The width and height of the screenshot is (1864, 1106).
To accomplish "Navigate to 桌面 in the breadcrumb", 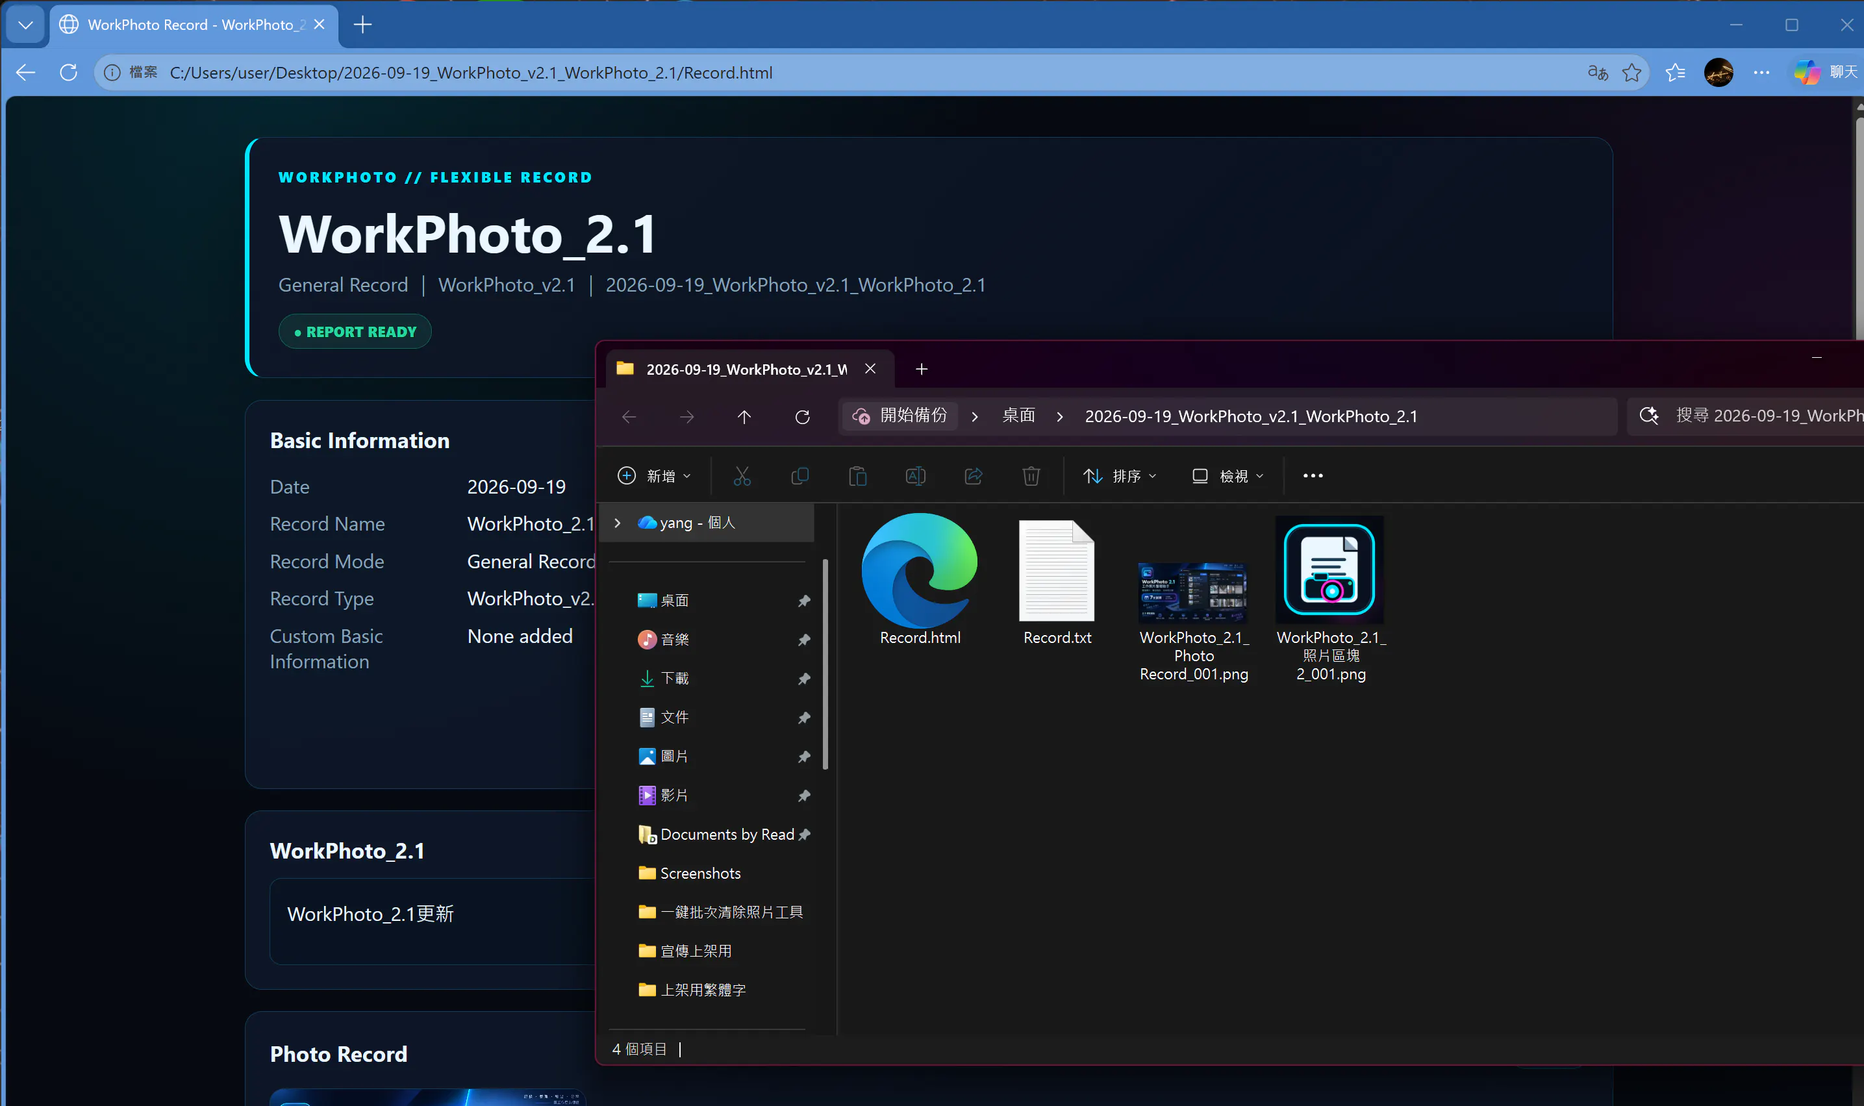I will 1019,415.
